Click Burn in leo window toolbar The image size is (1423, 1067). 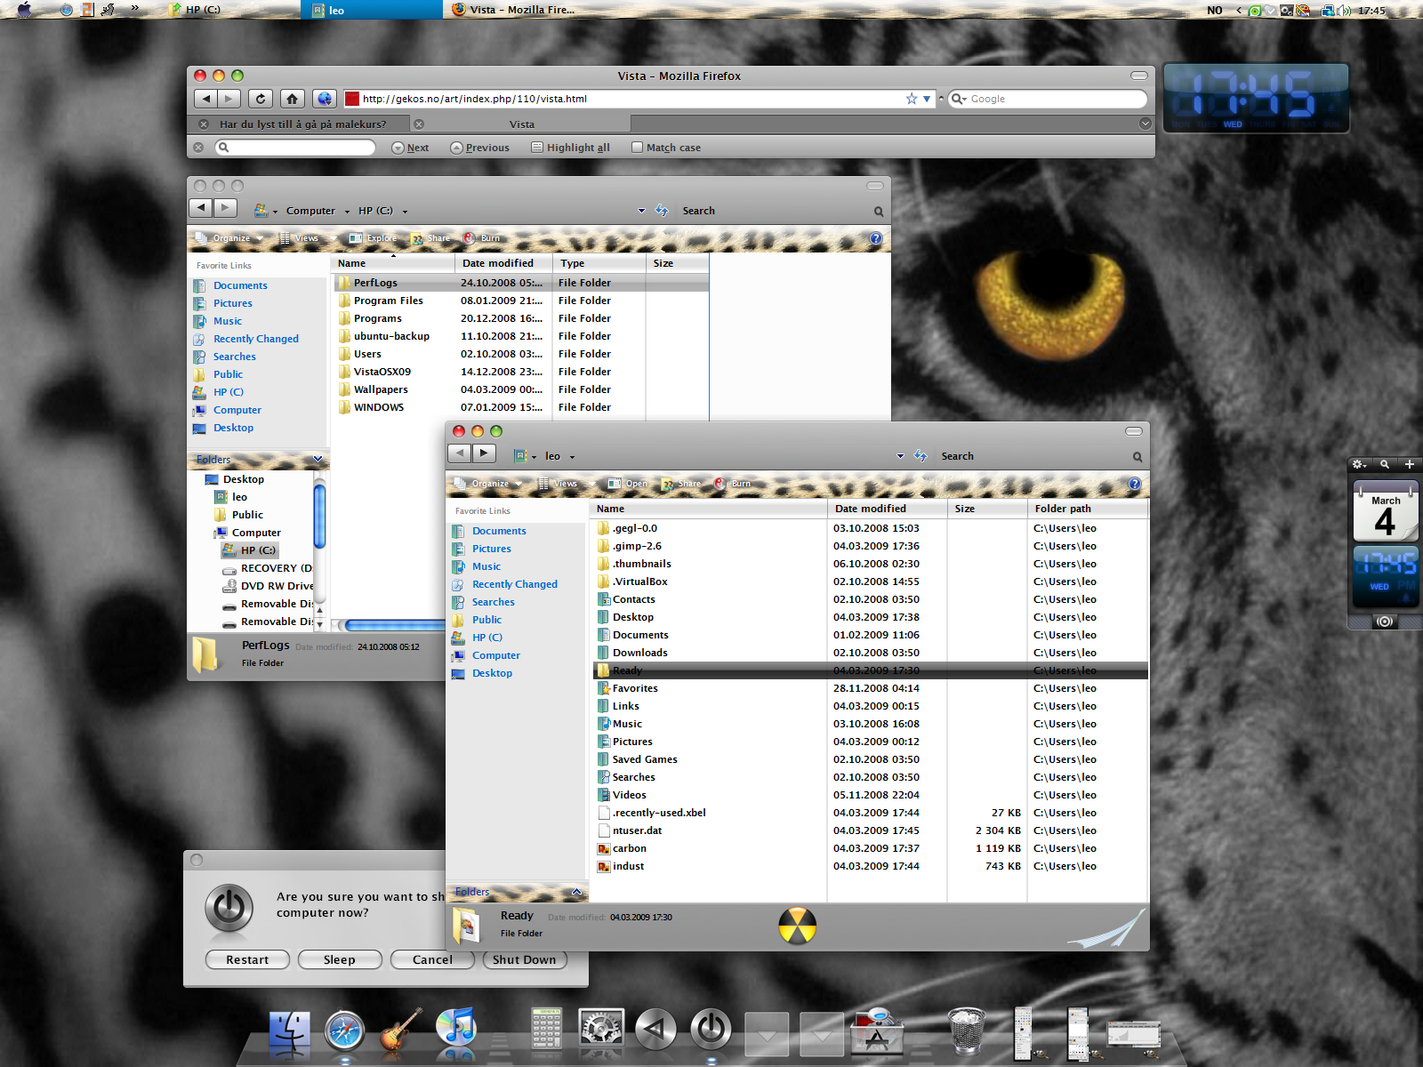733,484
